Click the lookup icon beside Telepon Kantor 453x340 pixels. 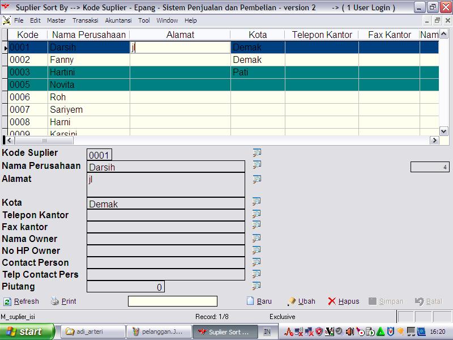(257, 214)
